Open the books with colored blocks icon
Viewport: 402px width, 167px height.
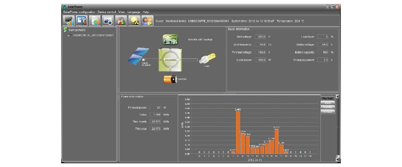(x=121, y=21)
